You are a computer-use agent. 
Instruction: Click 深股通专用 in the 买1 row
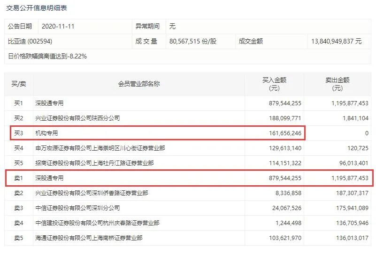[x=49, y=103]
